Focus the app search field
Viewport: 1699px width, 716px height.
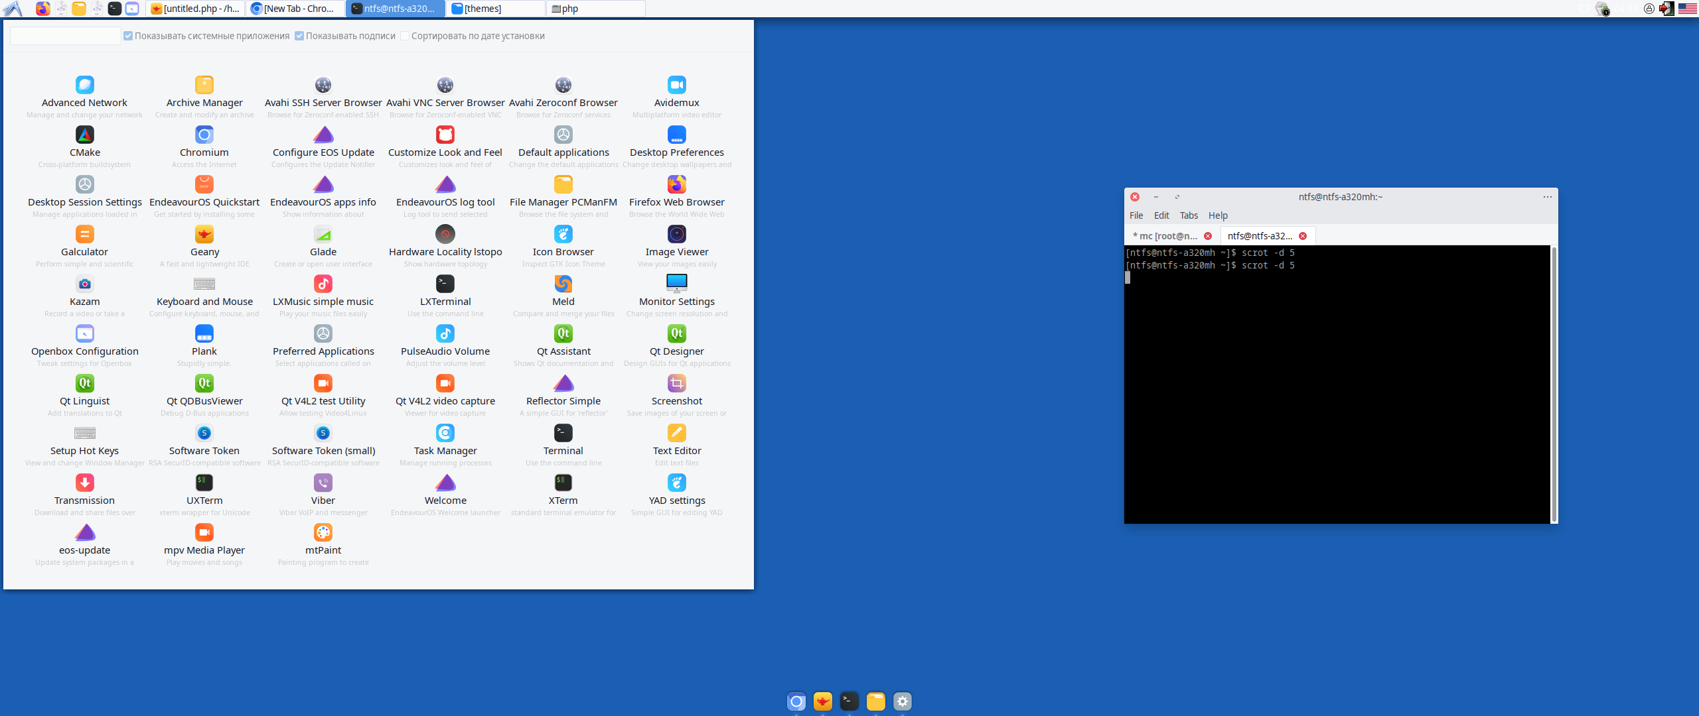pyautogui.click(x=65, y=36)
